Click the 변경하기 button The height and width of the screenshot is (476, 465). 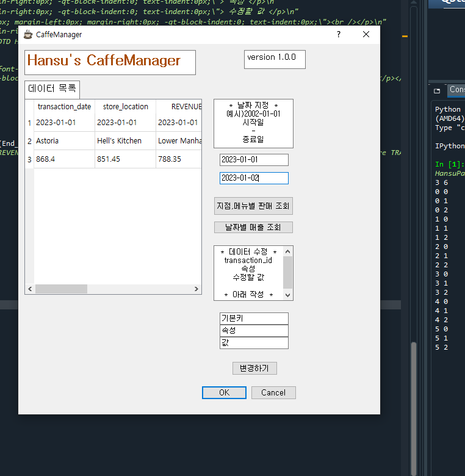tap(254, 368)
